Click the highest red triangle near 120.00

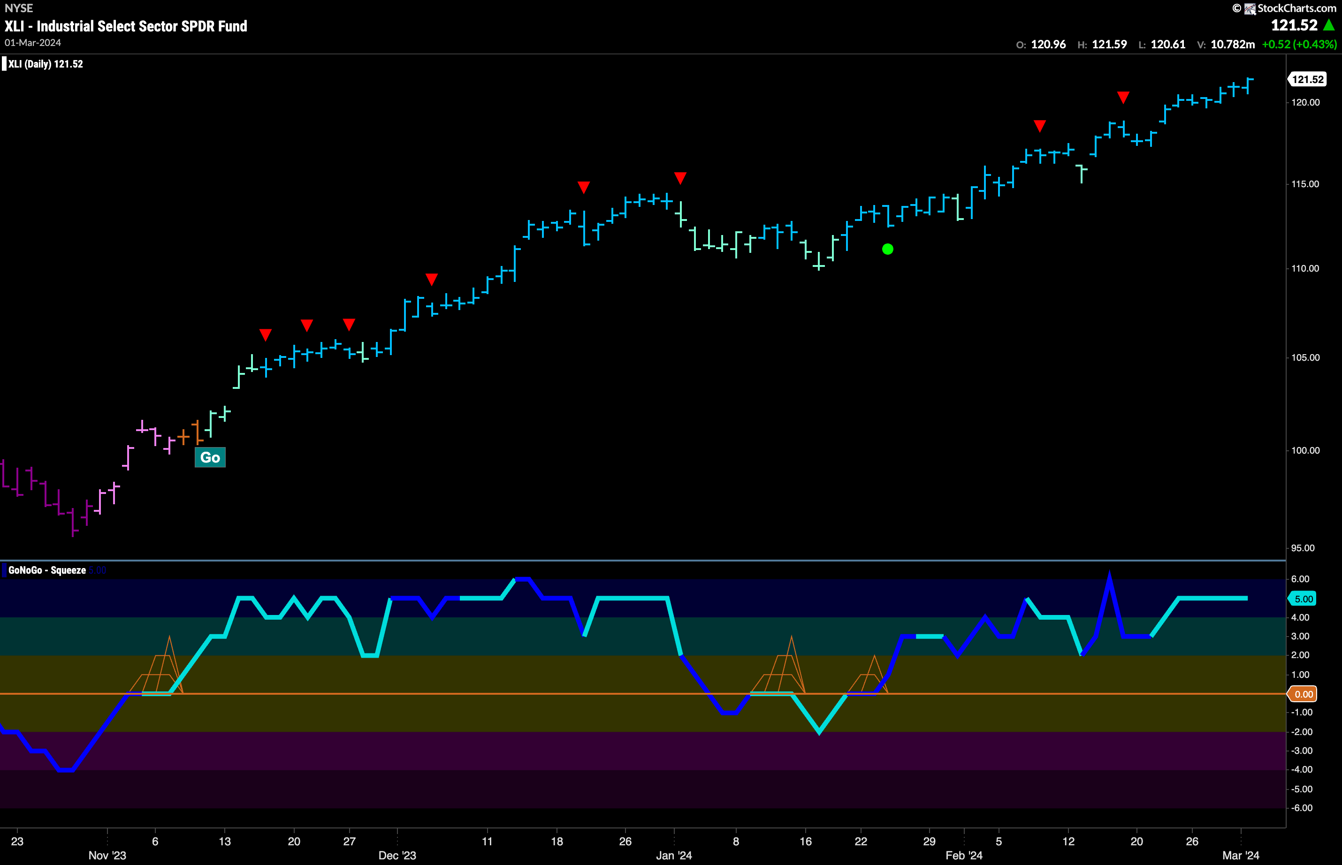(1123, 98)
